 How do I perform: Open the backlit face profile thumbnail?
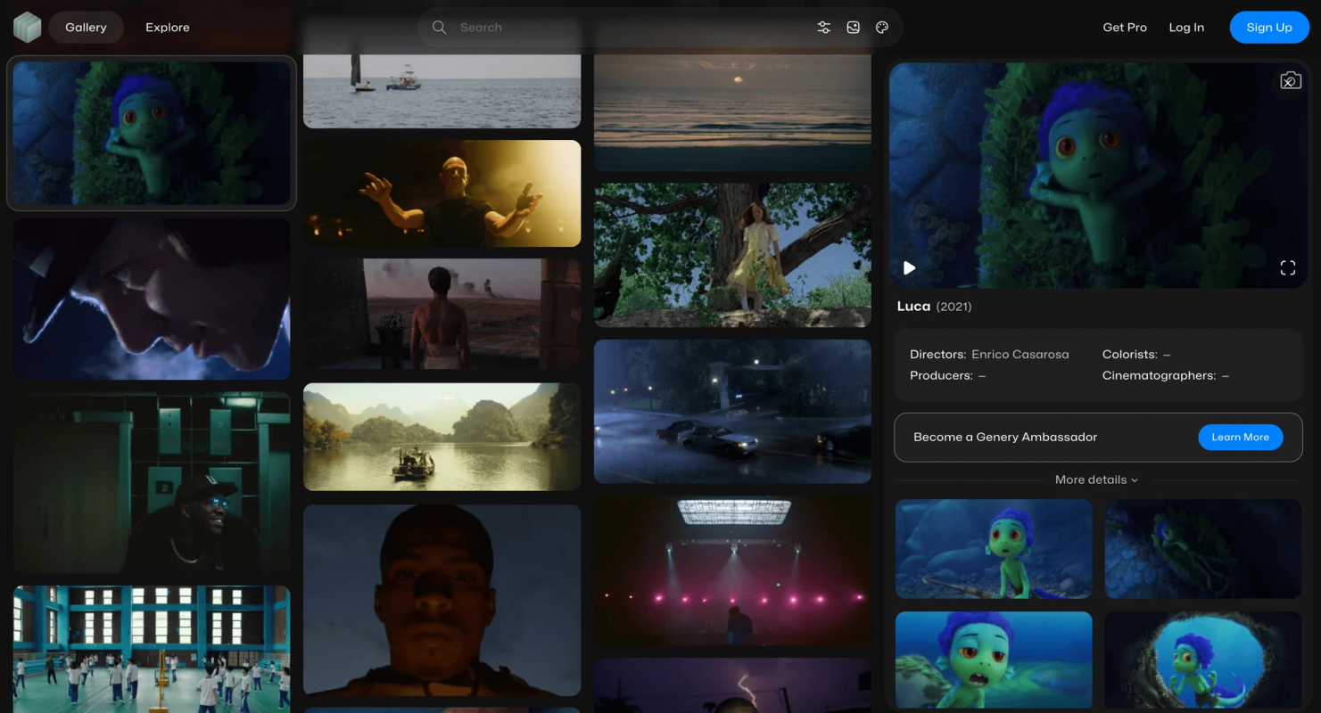pos(152,299)
